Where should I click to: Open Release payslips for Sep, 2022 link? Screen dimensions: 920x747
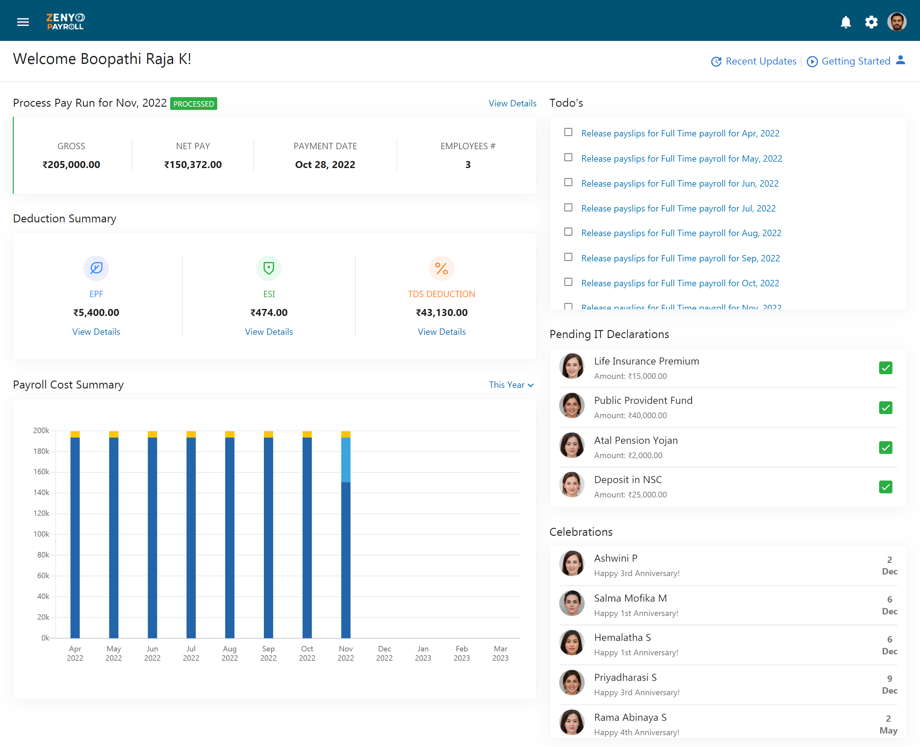point(680,258)
